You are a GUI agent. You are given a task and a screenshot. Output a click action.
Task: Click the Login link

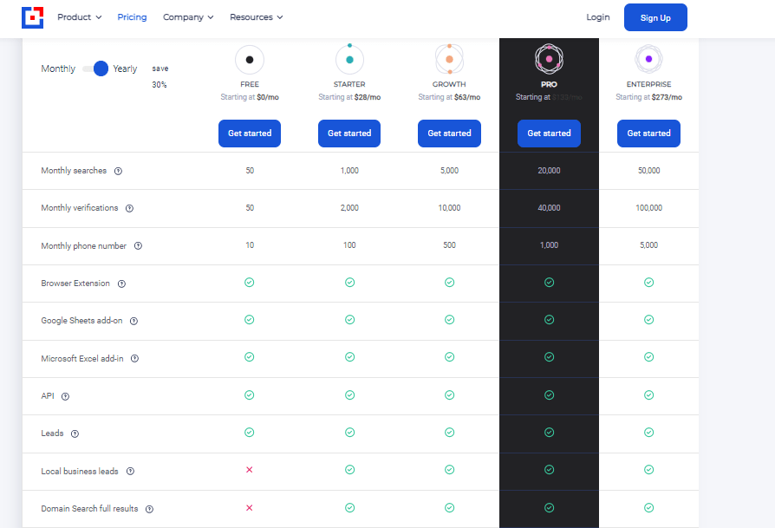(597, 17)
